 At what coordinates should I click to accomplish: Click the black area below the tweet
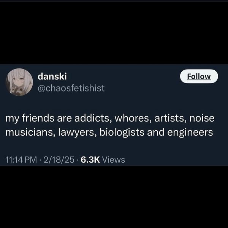pos(114,197)
